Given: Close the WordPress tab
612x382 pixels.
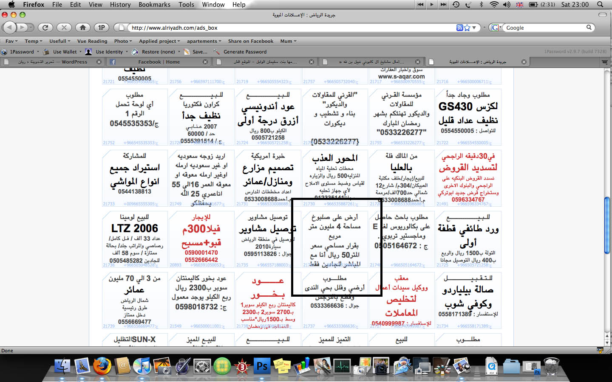Looking at the screenshot, I should point(99,62).
